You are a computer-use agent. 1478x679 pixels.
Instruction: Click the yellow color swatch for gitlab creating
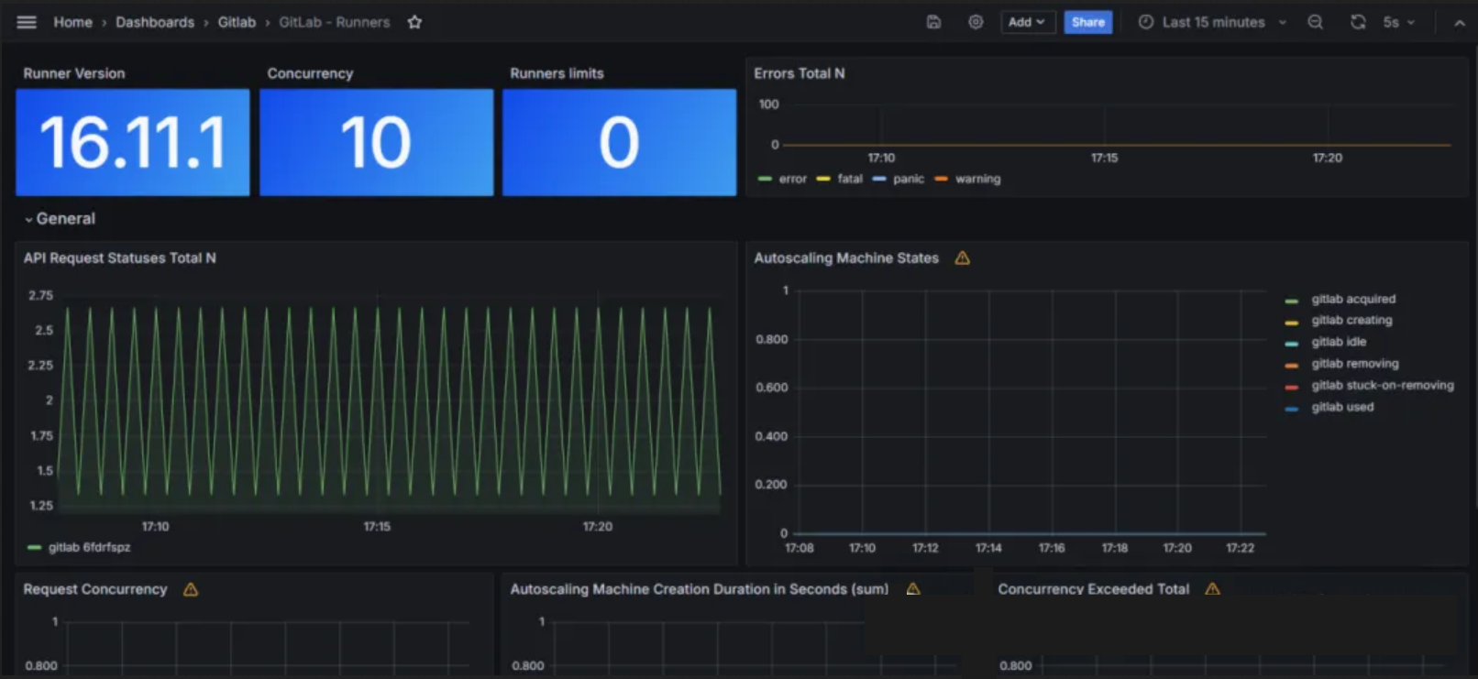coord(1291,322)
